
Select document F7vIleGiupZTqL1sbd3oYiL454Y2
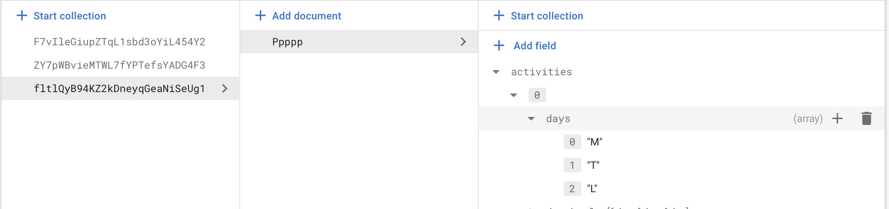tap(119, 42)
